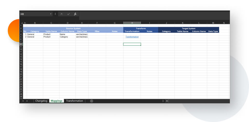Open the Transformation sheet tab

tap(74, 101)
